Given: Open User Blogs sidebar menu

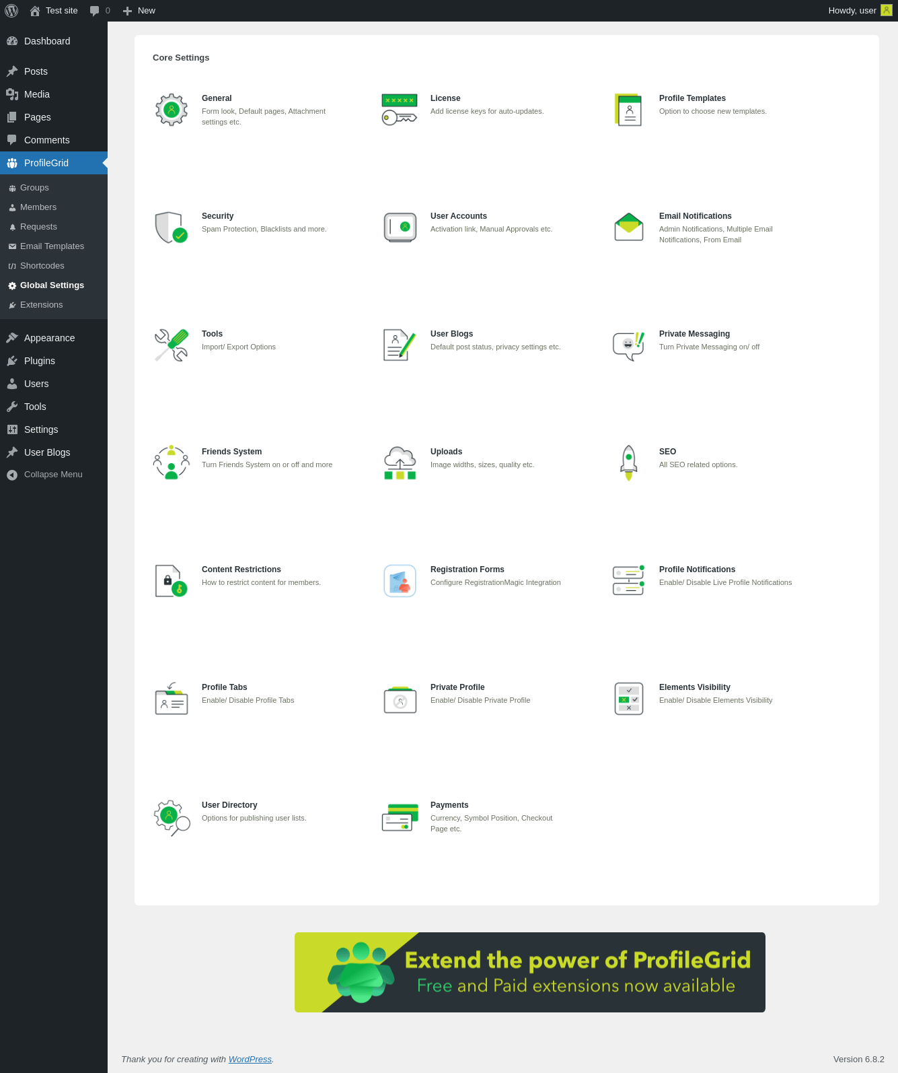Looking at the screenshot, I should (54, 452).
